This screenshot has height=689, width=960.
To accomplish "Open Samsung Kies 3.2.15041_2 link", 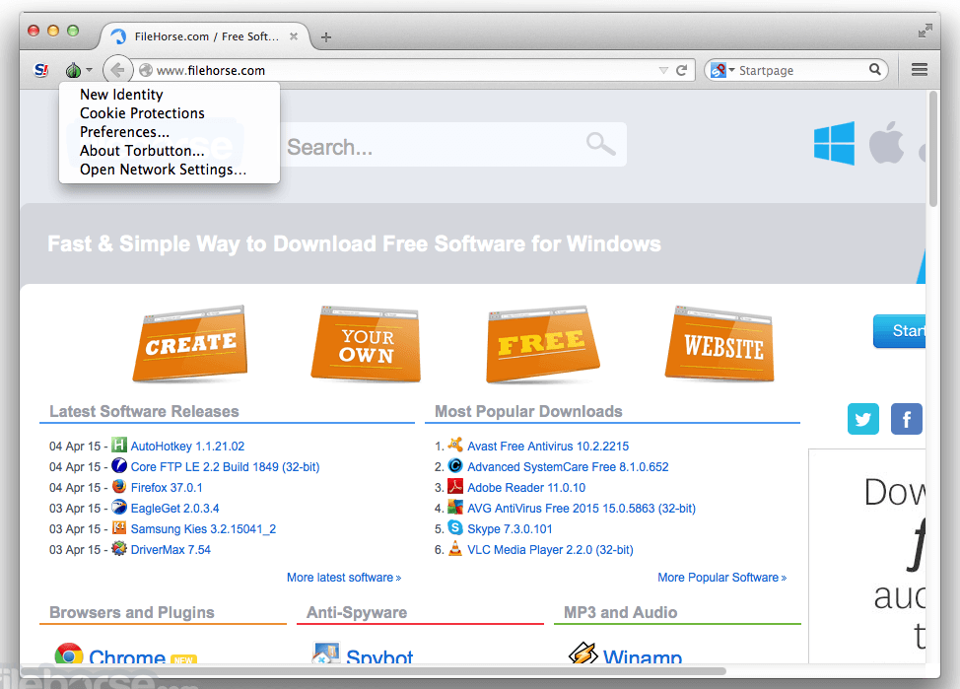I will [203, 529].
